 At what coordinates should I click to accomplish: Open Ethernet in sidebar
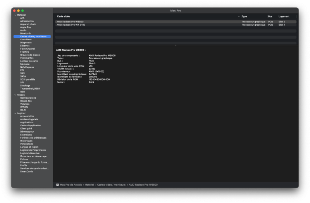point(25,46)
